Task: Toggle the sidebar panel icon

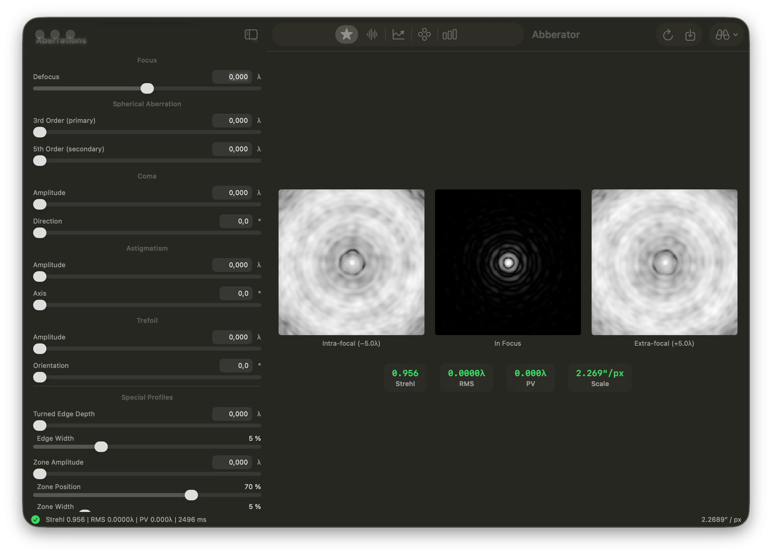Action: pos(251,34)
